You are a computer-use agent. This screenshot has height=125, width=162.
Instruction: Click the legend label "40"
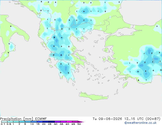67,124
